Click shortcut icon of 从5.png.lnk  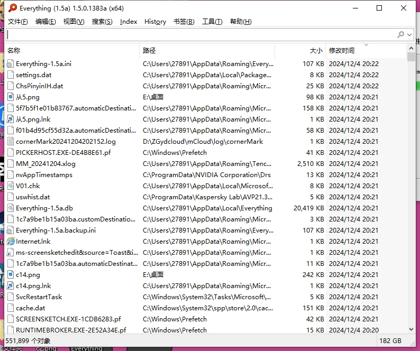[x=10, y=119]
